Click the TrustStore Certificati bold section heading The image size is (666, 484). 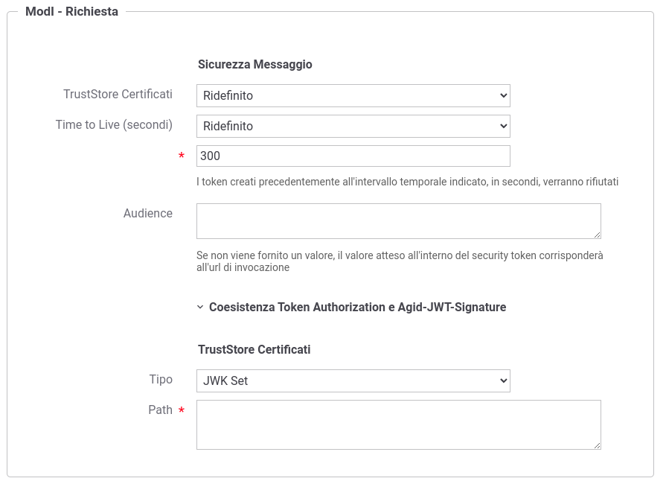[x=254, y=350]
